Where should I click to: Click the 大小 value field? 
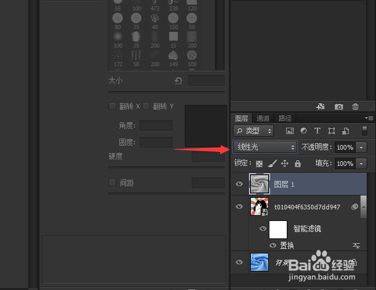[x=206, y=81]
